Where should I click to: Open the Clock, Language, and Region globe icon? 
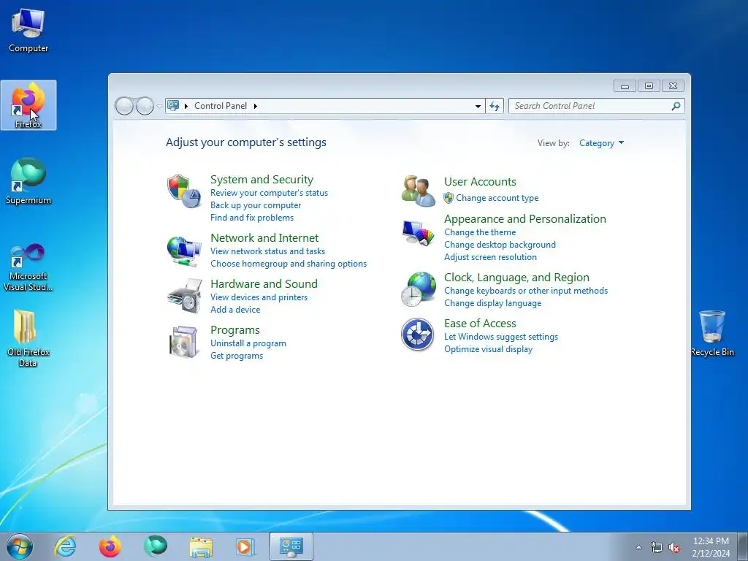(419, 289)
